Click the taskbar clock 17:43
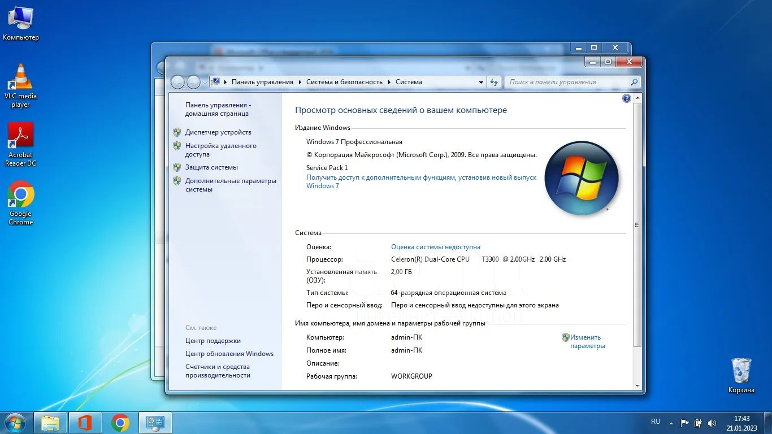Screen dimensions: 772x434 point(741,419)
